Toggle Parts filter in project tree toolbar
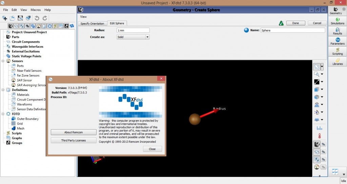Screen dimensions: 347x184 point(11,26)
